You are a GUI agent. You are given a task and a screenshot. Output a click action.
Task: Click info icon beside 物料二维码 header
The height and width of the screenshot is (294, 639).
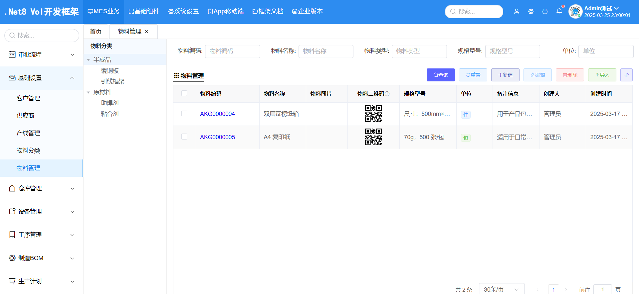(387, 94)
